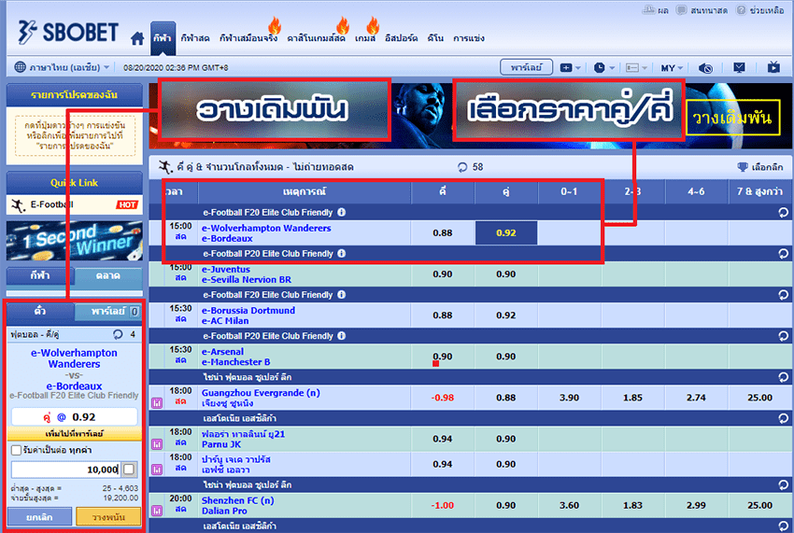
Task: Open the E-Football HOT quick link
Action: coord(75,204)
